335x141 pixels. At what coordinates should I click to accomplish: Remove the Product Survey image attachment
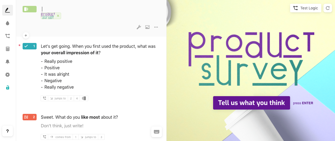[58, 16]
